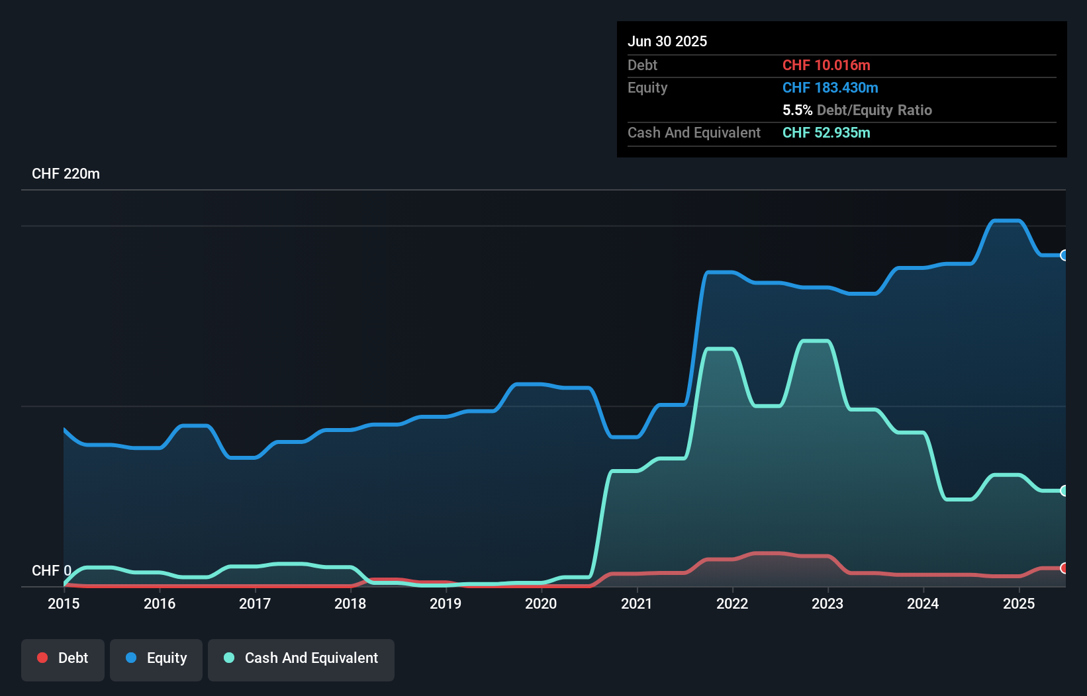The image size is (1087, 696).
Task: Expand the Jun 30 2025 tooltip panel
Action: pyautogui.click(x=667, y=41)
